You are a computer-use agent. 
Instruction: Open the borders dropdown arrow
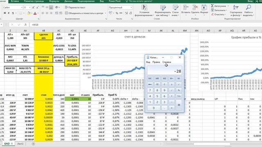[24, 13]
